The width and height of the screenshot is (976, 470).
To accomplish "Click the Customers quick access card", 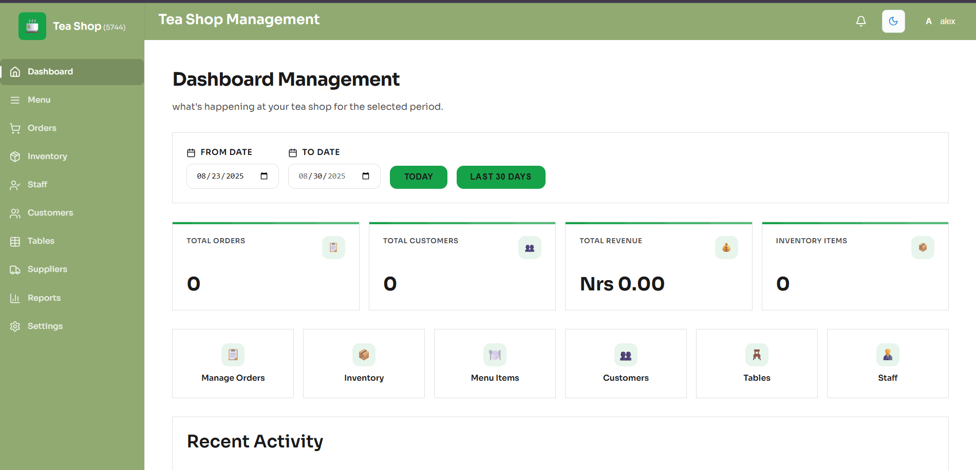I will (x=625, y=363).
